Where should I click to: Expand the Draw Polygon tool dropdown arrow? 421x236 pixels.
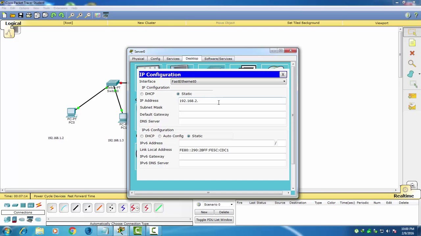point(419,74)
